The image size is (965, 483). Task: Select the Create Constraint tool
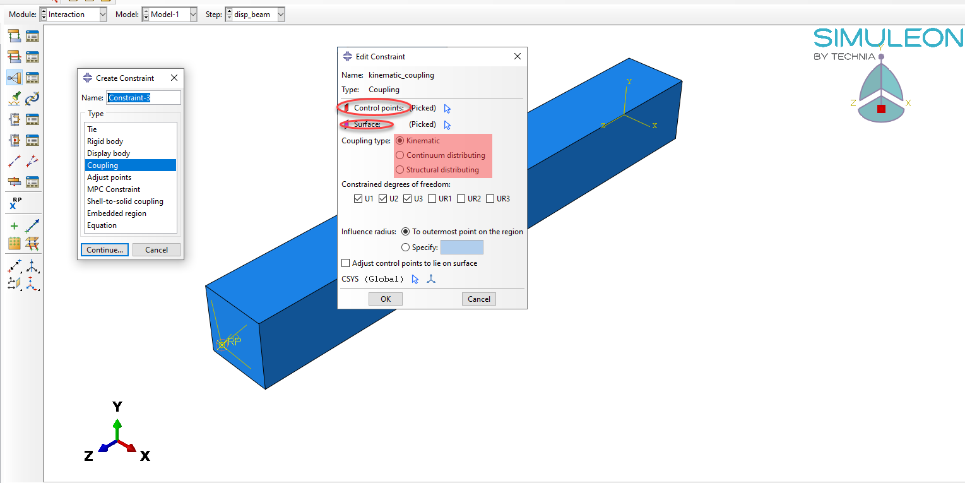coord(14,77)
